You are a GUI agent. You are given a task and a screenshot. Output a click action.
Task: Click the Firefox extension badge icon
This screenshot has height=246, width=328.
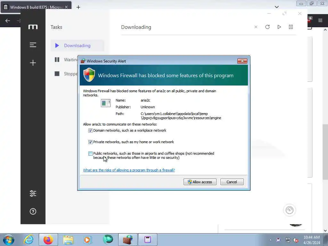coord(309,20)
